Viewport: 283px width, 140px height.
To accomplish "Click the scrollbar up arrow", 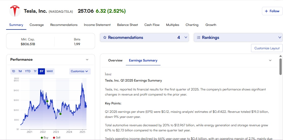I will pos(280,56).
